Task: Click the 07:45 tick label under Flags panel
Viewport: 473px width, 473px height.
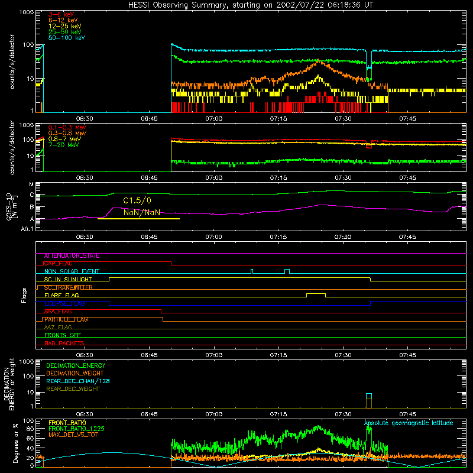Action: pos(407,355)
